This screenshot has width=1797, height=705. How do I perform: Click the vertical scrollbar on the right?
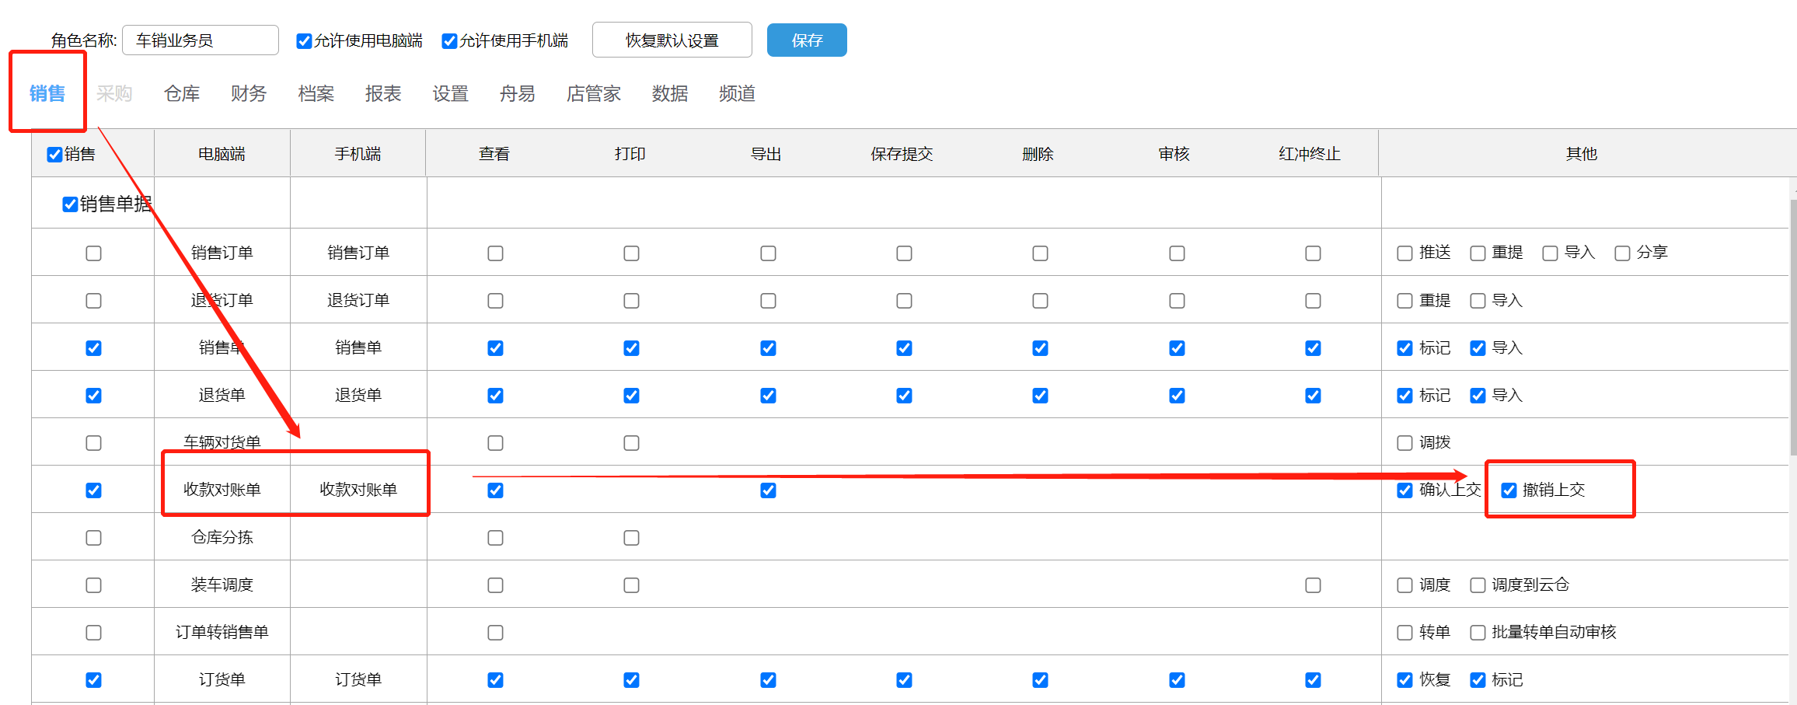point(1793,326)
